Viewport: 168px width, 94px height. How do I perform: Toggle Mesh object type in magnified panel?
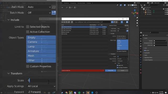point(41,56)
